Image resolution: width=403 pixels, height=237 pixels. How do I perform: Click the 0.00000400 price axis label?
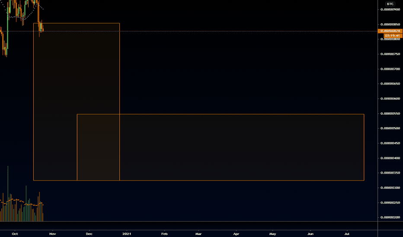[390, 158]
